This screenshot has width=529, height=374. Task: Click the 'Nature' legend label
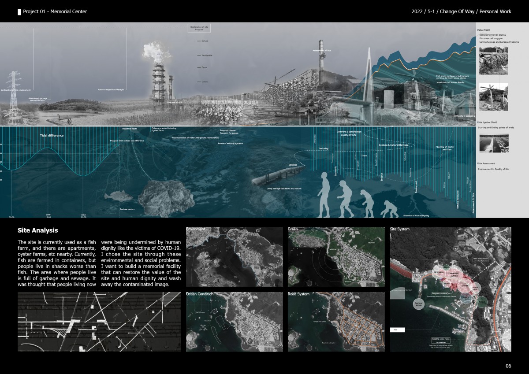[205, 41]
